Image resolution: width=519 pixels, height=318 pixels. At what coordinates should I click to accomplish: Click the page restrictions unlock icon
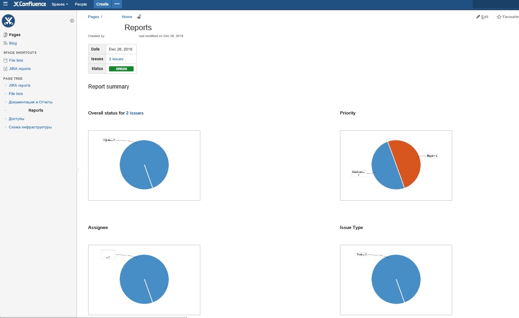tap(139, 17)
